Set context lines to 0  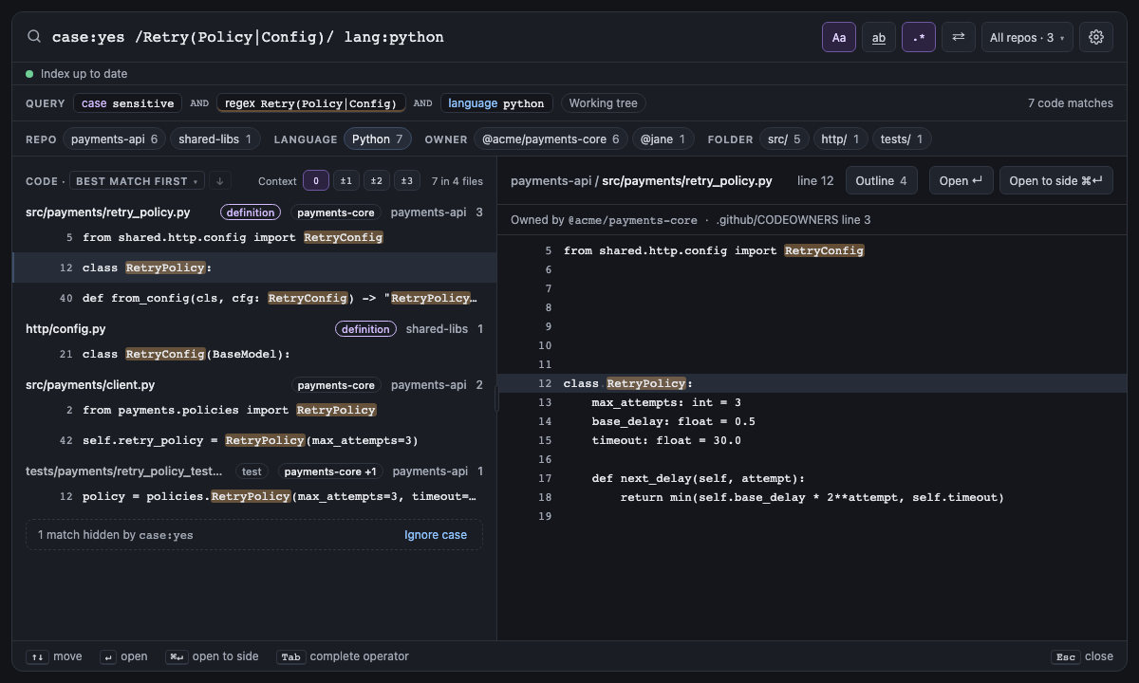tap(316, 180)
